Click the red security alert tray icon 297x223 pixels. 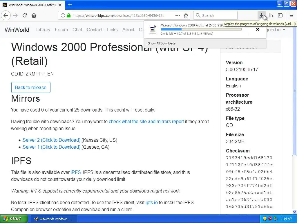270,219
